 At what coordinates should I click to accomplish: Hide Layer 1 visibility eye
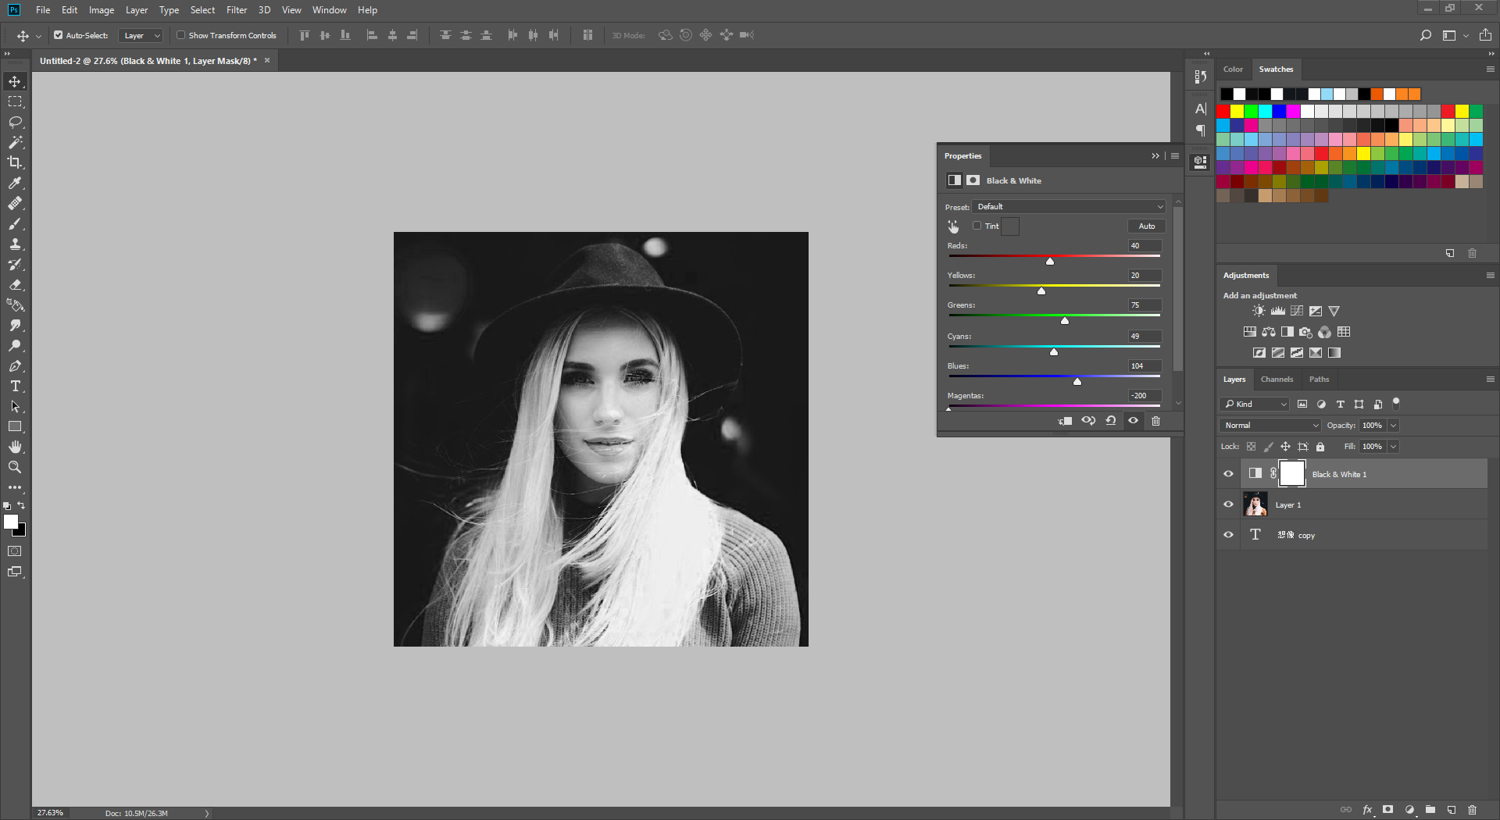pyautogui.click(x=1228, y=504)
